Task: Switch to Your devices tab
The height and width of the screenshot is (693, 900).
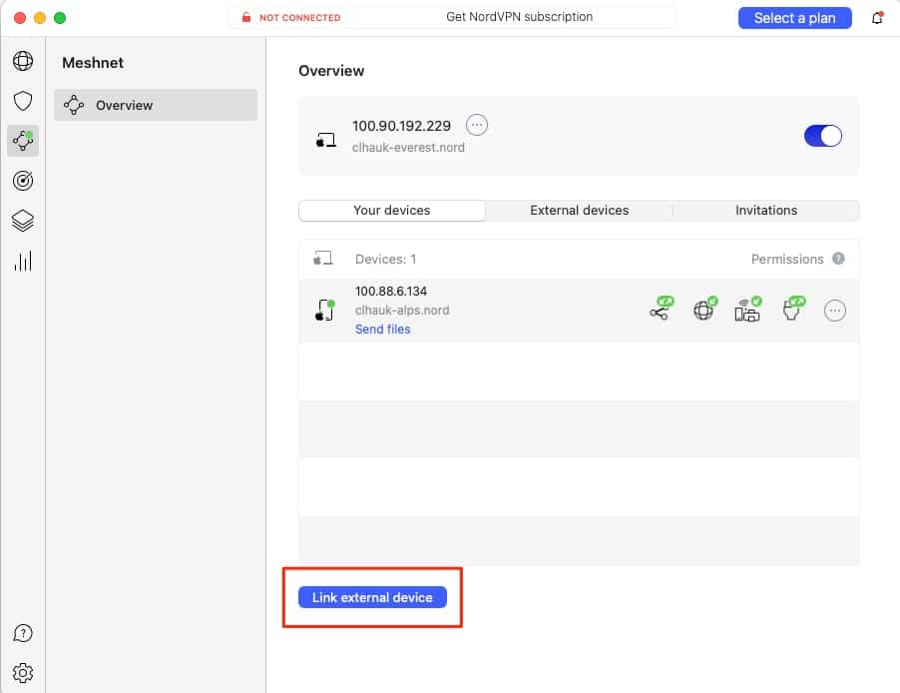Action: tap(392, 211)
